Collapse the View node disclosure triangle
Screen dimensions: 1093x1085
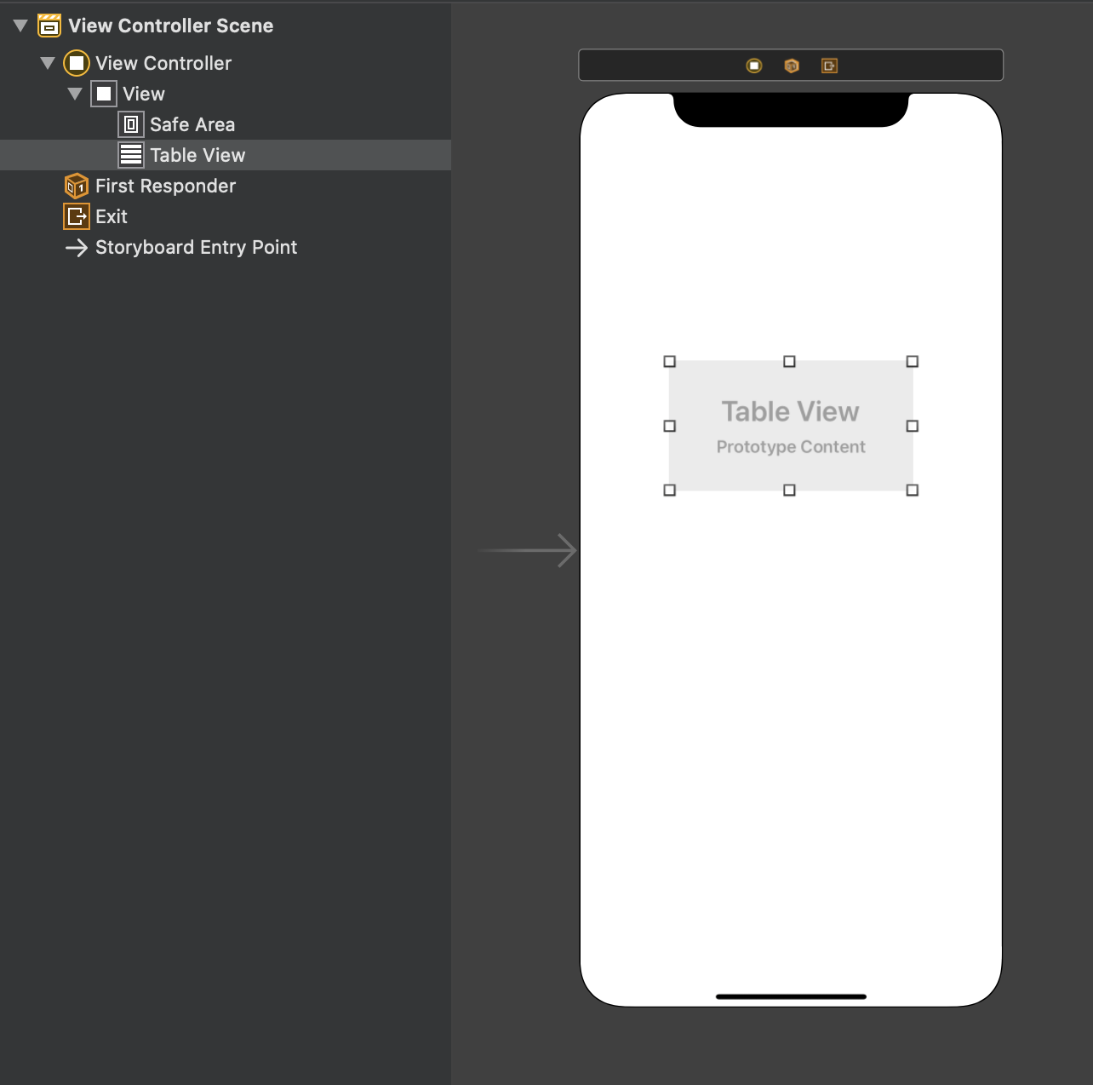75,94
